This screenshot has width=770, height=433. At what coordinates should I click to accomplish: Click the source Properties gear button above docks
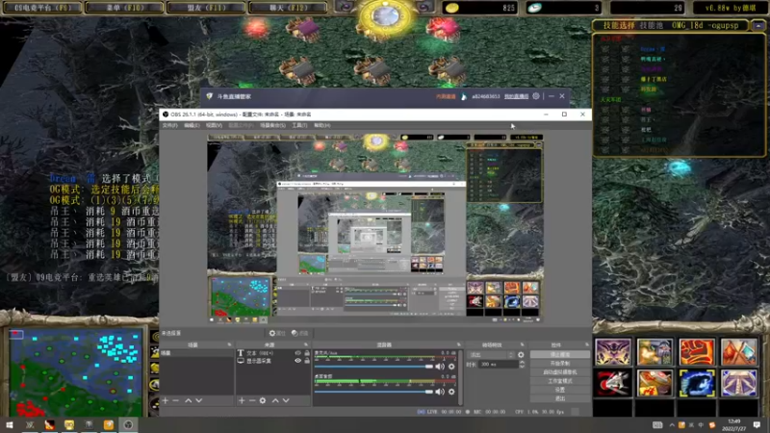click(x=277, y=333)
